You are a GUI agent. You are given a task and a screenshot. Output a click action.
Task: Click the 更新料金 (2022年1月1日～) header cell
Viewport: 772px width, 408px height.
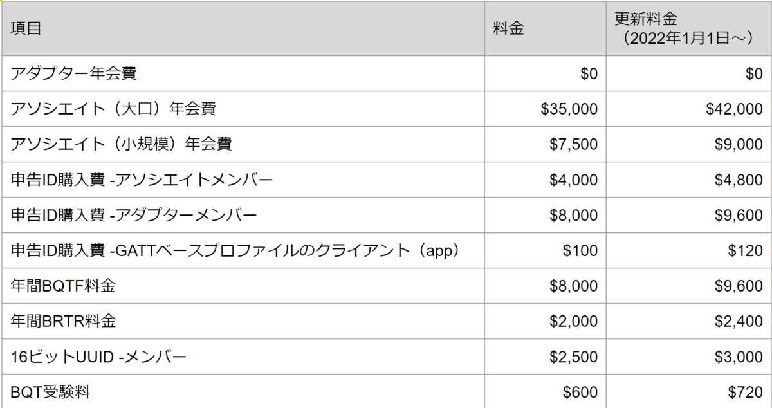click(688, 29)
